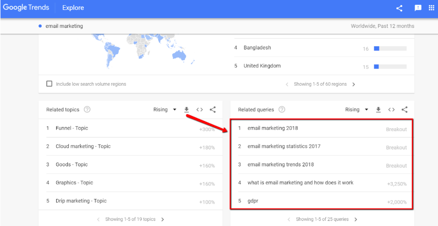This screenshot has width=438, height=226.
Task: Share the Related queries card
Action: click(x=404, y=110)
